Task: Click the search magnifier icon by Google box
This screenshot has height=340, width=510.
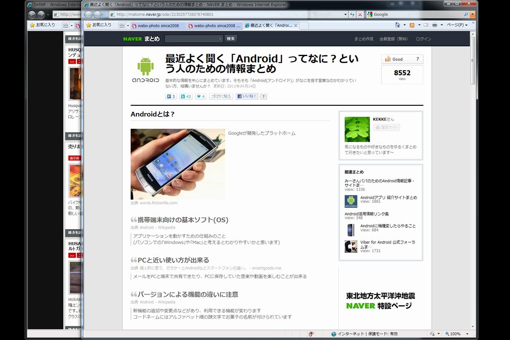Action: click(x=466, y=14)
